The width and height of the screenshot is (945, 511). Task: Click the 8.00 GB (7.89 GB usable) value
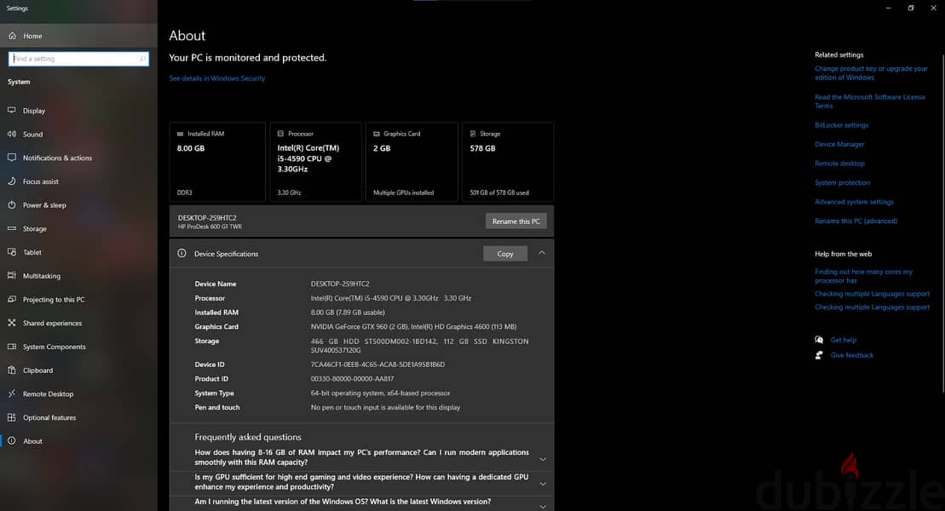point(348,313)
